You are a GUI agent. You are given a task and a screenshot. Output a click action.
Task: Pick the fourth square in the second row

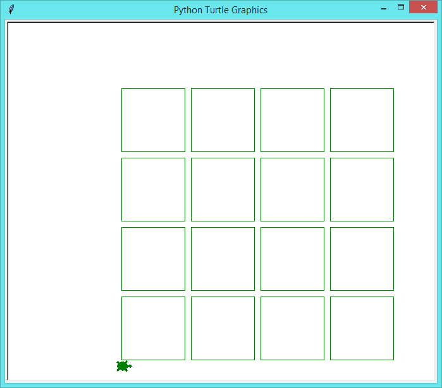coord(362,189)
